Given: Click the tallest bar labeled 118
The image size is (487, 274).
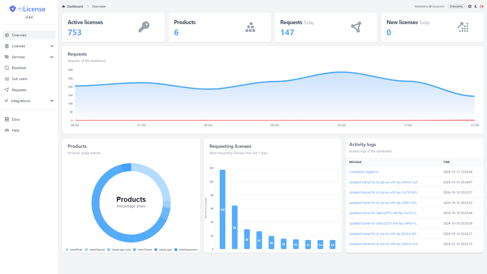Looking at the screenshot, I should click(x=222, y=209).
